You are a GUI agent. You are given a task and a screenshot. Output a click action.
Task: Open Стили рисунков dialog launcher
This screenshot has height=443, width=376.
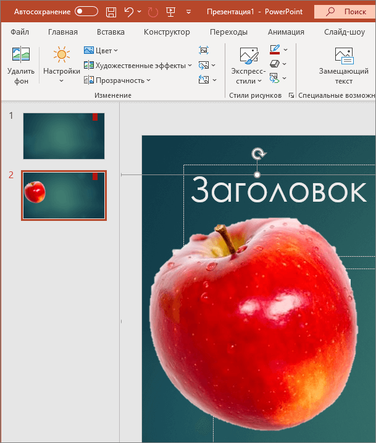[x=291, y=95]
